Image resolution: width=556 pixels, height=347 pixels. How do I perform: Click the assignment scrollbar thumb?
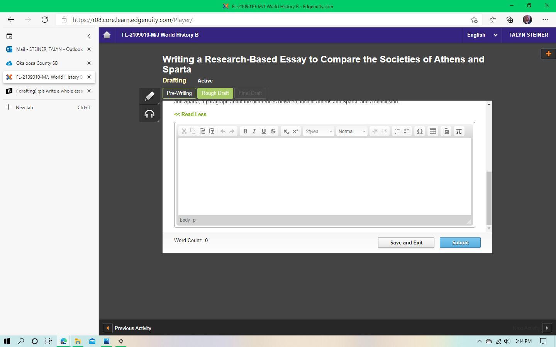(x=489, y=198)
